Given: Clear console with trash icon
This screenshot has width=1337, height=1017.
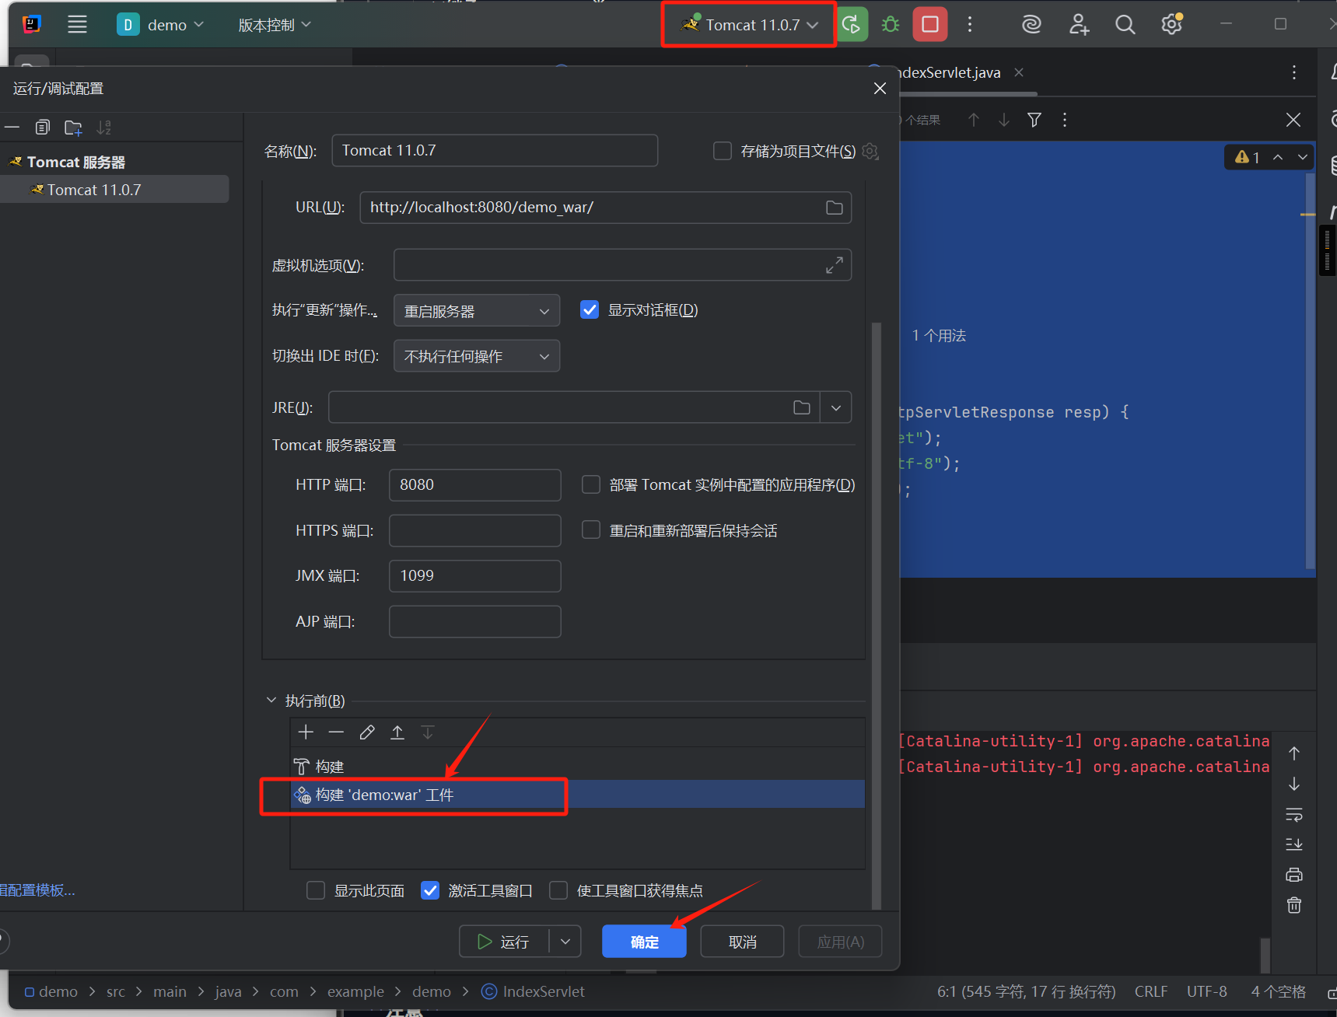Looking at the screenshot, I should [x=1294, y=905].
